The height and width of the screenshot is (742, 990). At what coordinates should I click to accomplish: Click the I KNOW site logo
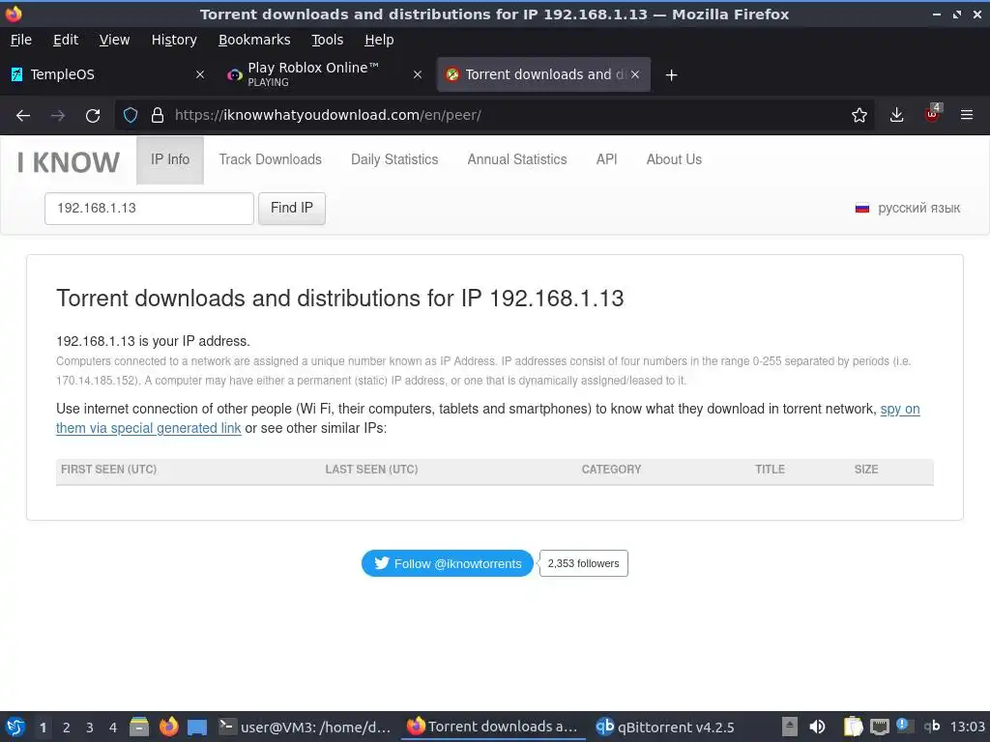tap(69, 162)
